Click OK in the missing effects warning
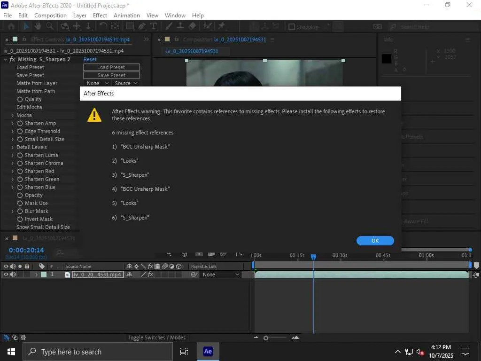This screenshot has height=361, width=481. [375, 241]
